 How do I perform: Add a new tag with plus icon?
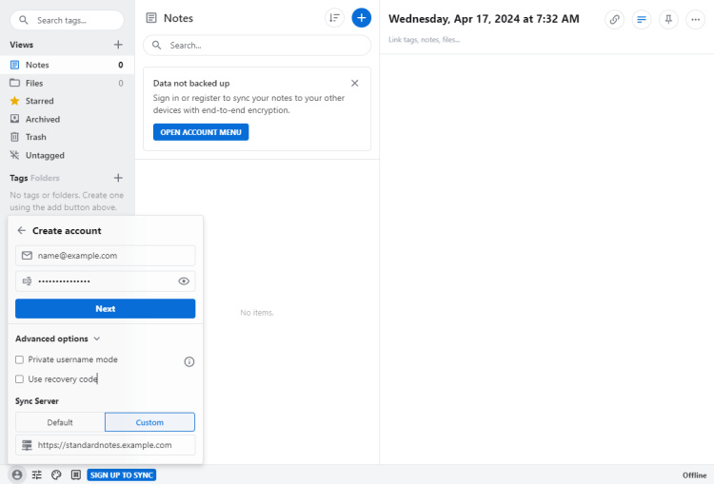(118, 178)
